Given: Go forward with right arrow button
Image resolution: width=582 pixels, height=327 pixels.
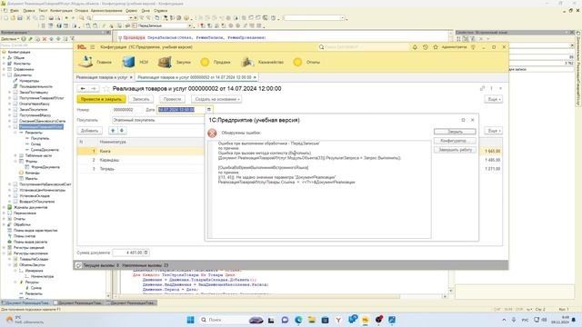Looking at the screenshot, I should point(94,89).
